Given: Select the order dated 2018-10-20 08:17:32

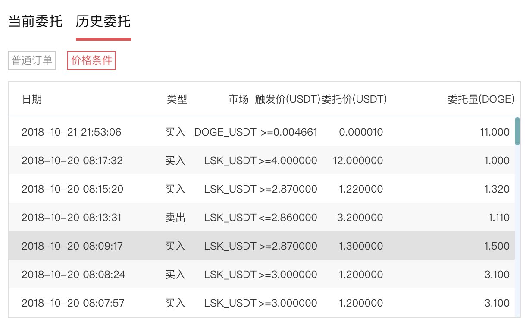Looking at the screenshot, I should click(72, 161).
